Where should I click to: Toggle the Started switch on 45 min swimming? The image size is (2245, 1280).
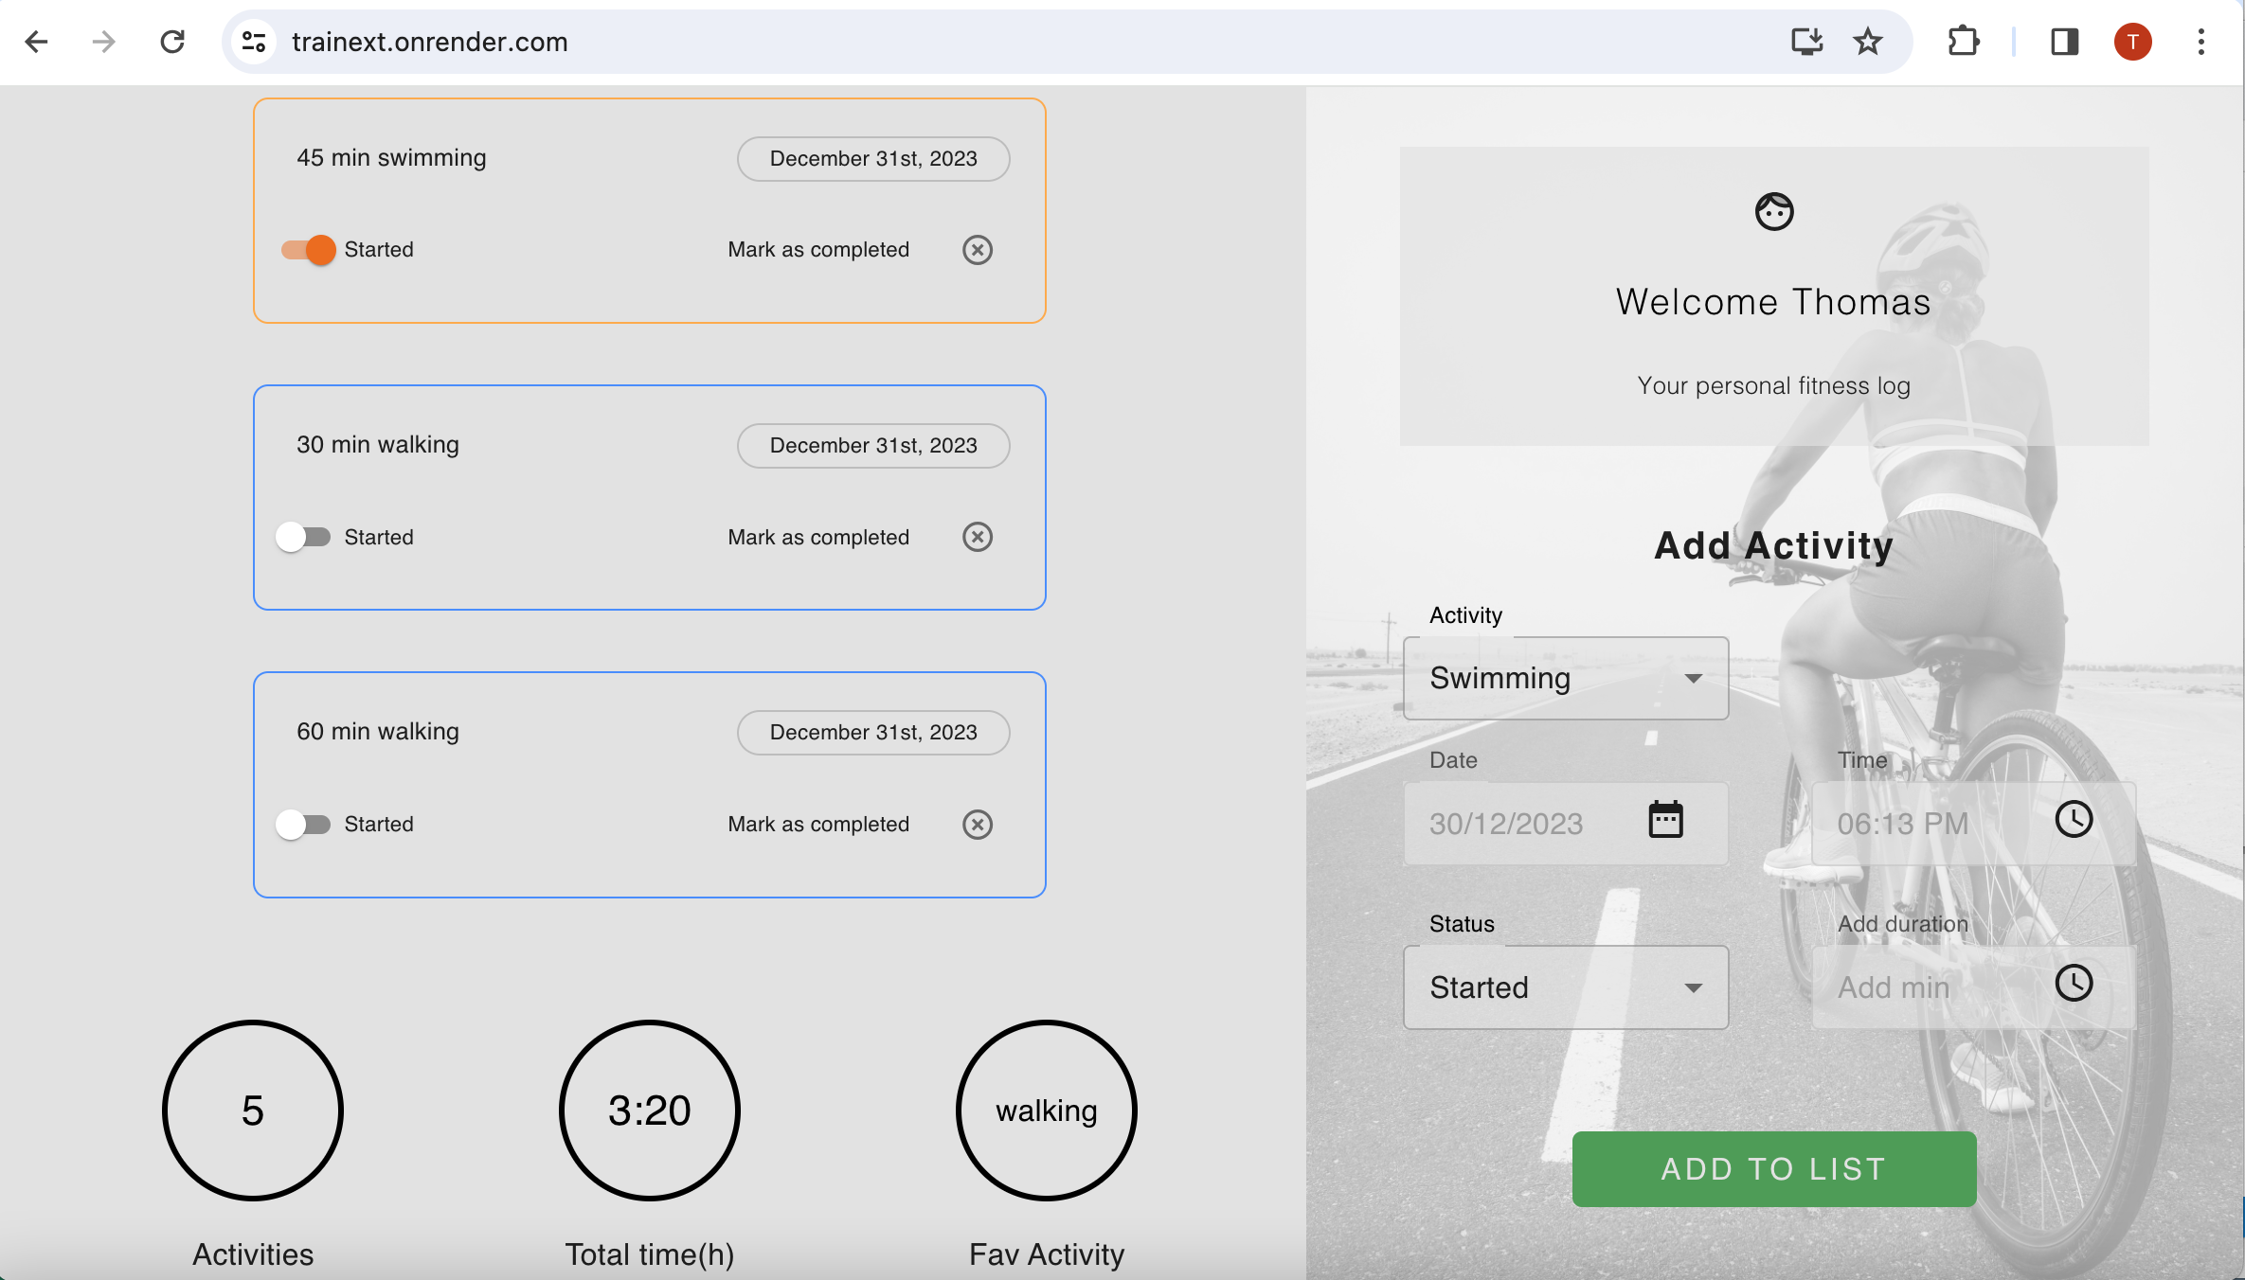(x=305, y=250)
